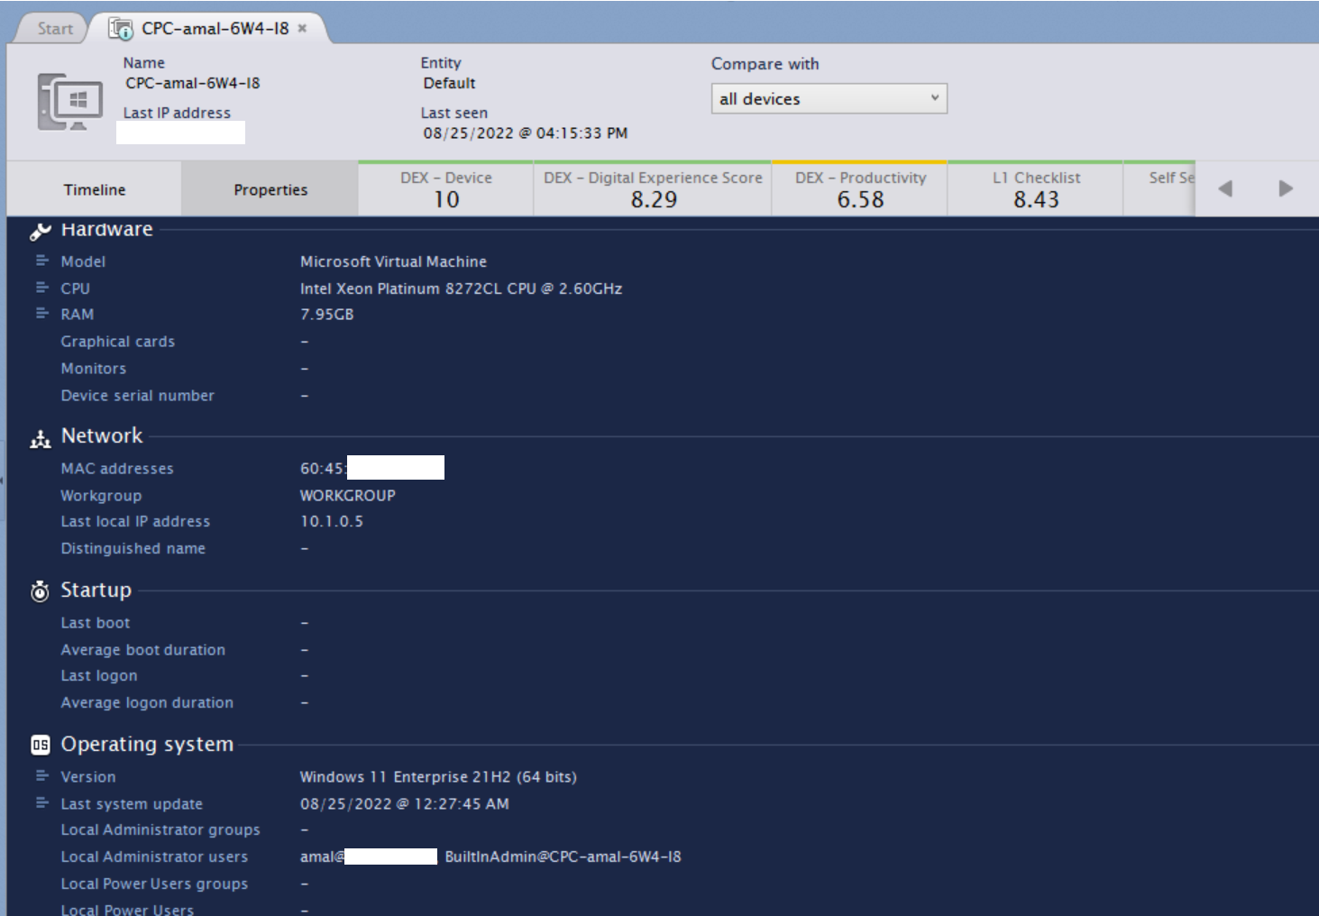The height and width of the screenshot is (916, 1319).
Task: Click the Hardware wrench icon
Action: pos(40,232)
